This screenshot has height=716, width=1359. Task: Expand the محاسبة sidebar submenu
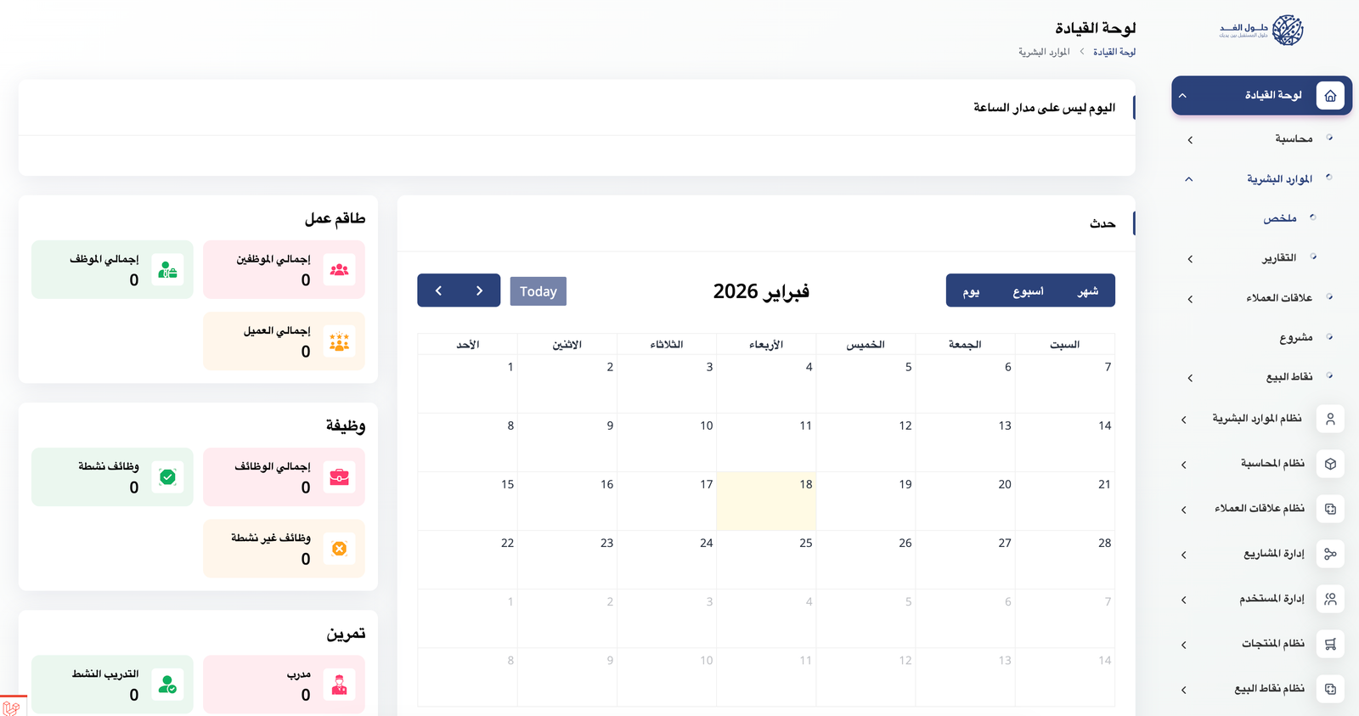(1190, 139)
